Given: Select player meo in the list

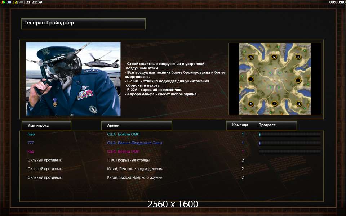Looking at the screenshot, I should point(31,134).
